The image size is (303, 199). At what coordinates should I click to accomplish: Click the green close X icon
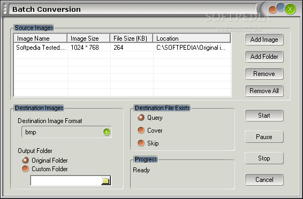pos(290,9)
